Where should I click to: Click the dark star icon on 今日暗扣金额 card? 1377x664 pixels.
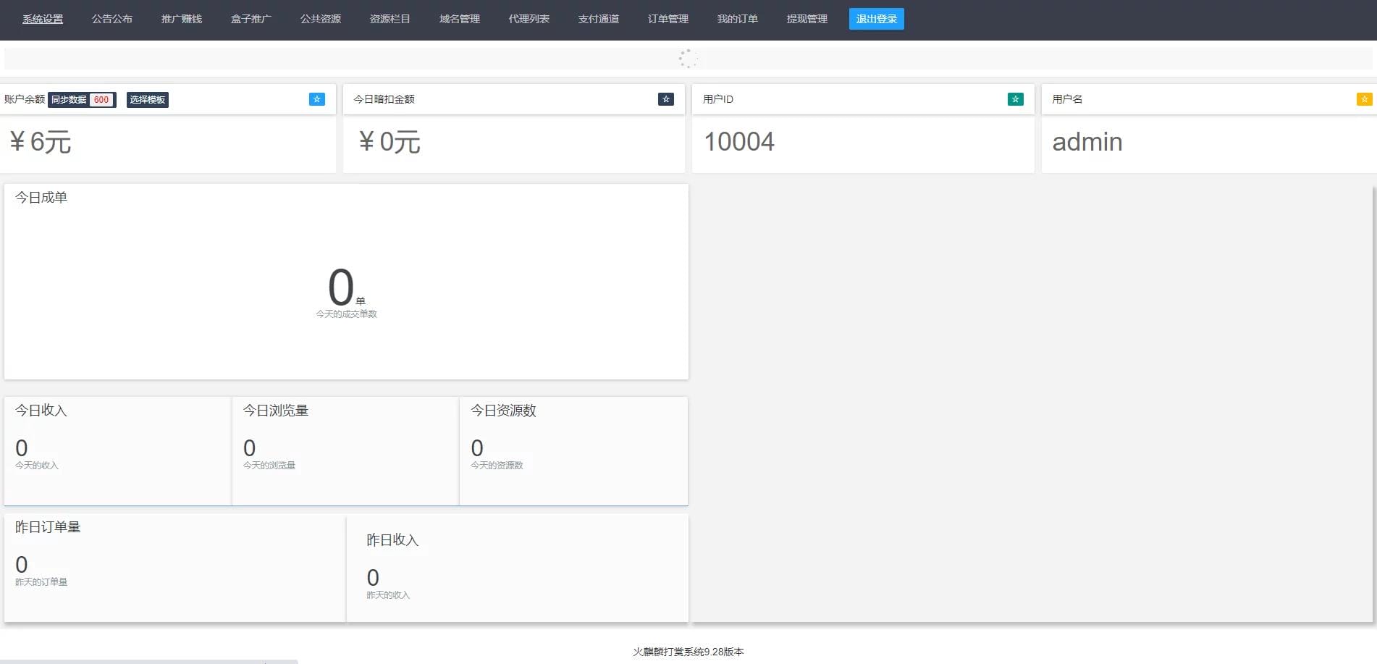(x=666, y=99)
